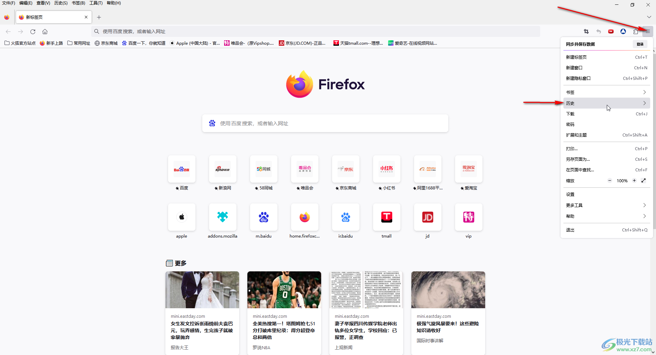Select 在页面中查找... in the menu
Image resolution: width=656 pixels, height=355 pixels.
pos(606,170)
